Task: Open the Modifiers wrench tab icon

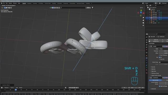Action: click(x=146, y=58)
